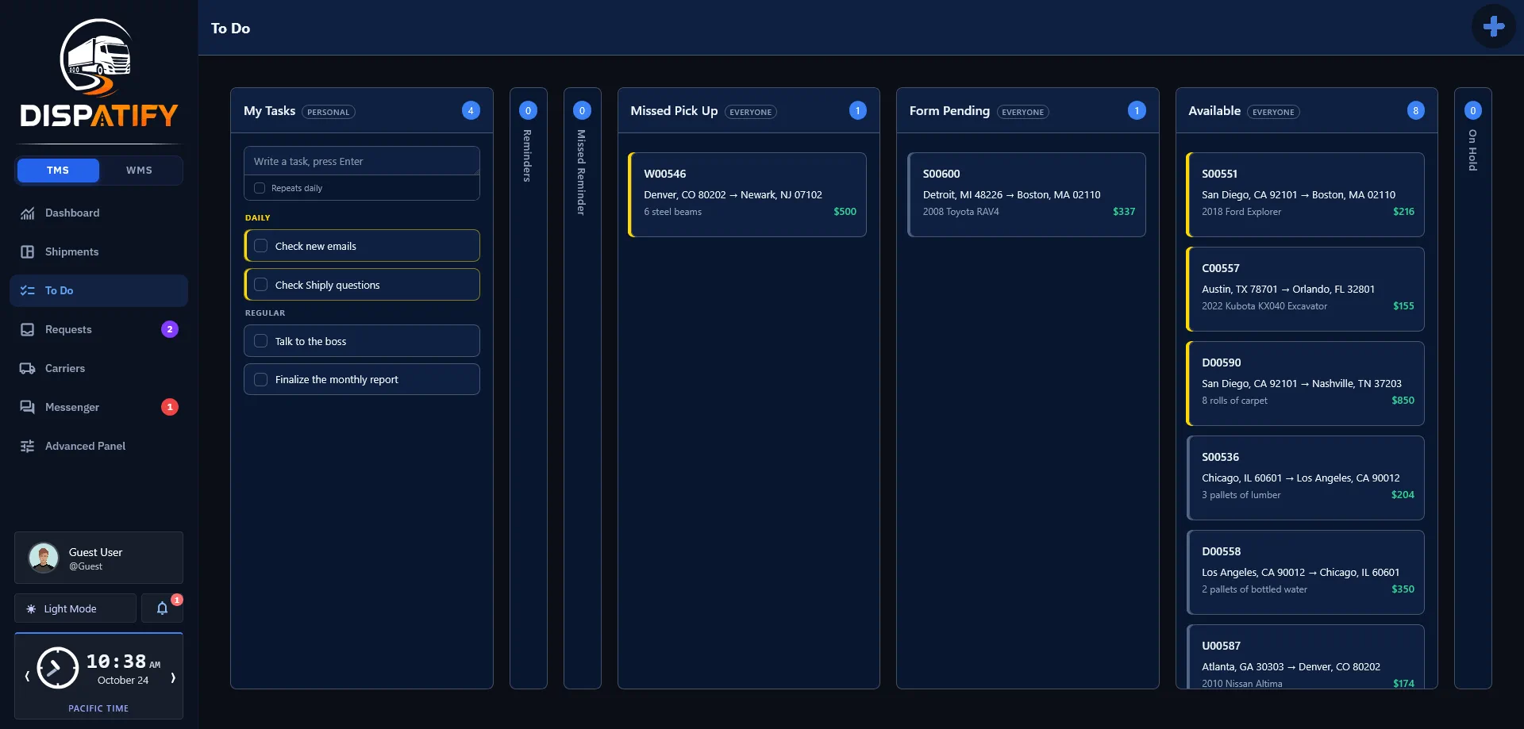Viewport: 1524px width, 729px height.
Task: Expand the collapsed Missed Reminder column
Action: coord(582,387)
